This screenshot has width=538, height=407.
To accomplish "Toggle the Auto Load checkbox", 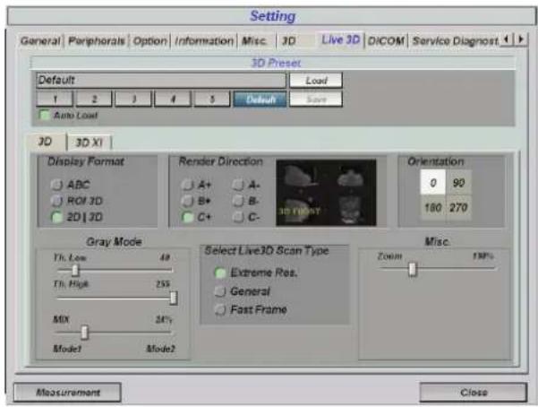I will coord(44,115).
